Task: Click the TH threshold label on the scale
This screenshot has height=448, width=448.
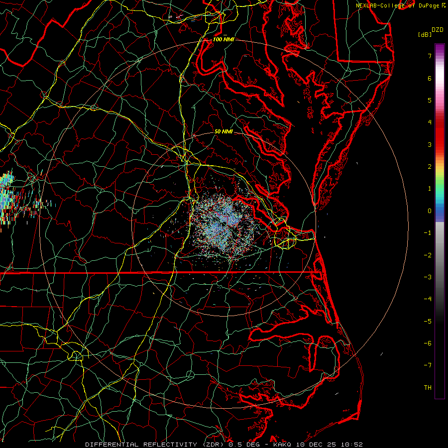Action: (428, 388)
